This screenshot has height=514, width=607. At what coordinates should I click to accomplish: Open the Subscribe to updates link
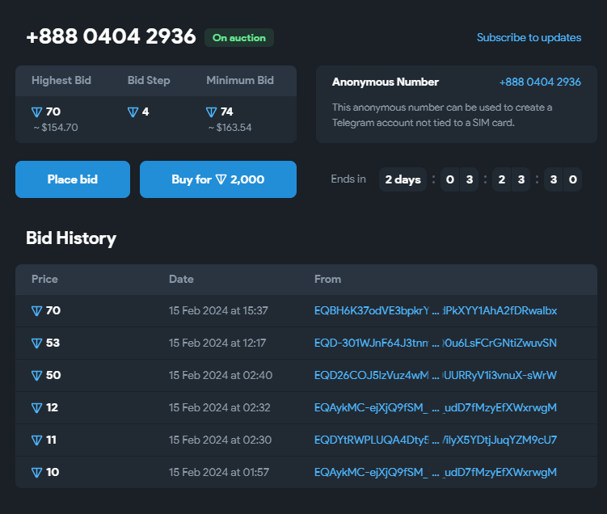529,37
